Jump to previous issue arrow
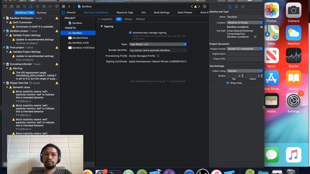This screenshot has height=174, width=310. point(192,6)
